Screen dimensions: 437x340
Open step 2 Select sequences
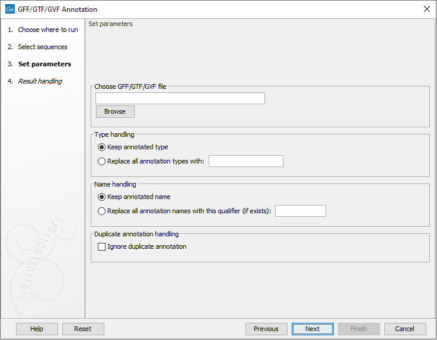point(42,47)
